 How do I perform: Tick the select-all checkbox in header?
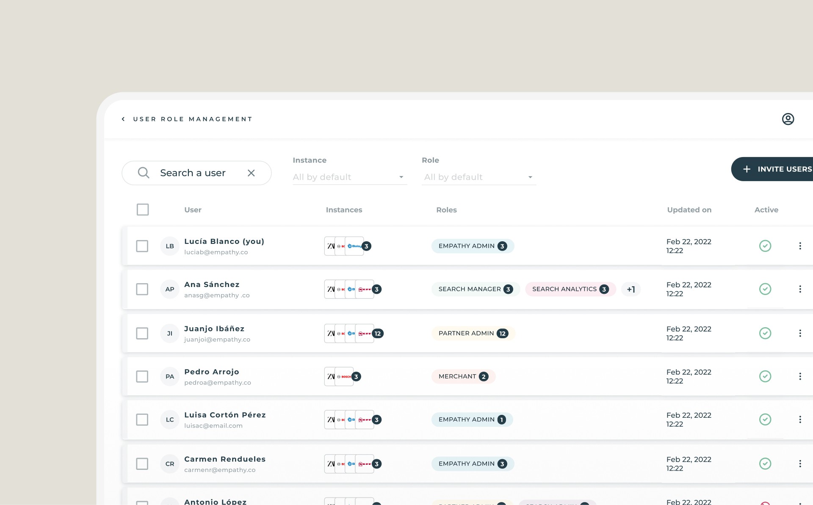143,210
